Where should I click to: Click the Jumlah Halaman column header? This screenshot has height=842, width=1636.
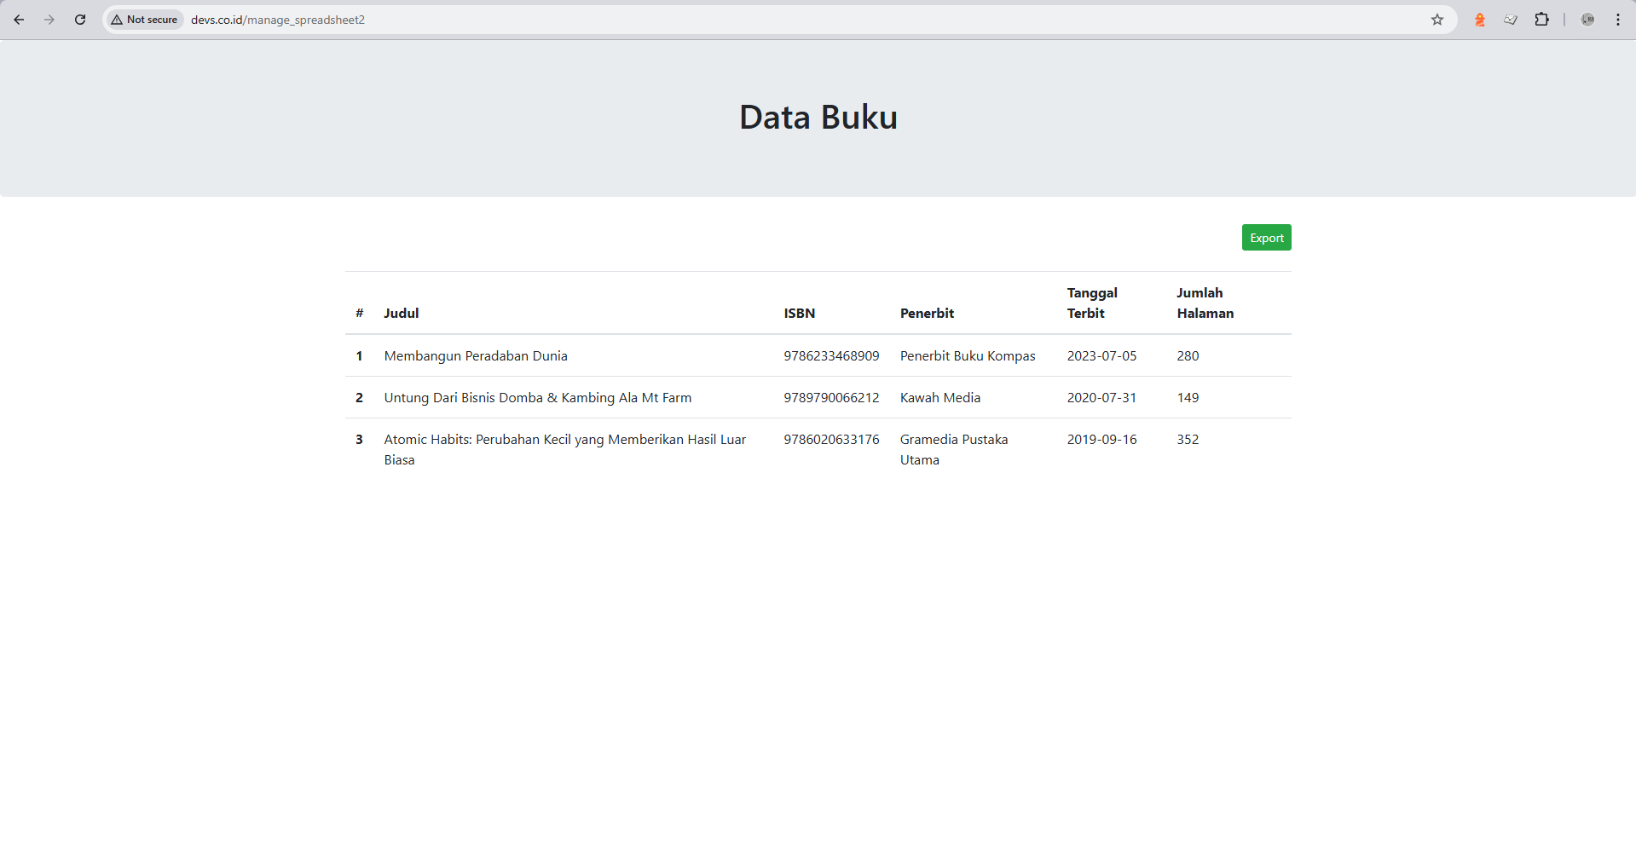click(1205, 303)
